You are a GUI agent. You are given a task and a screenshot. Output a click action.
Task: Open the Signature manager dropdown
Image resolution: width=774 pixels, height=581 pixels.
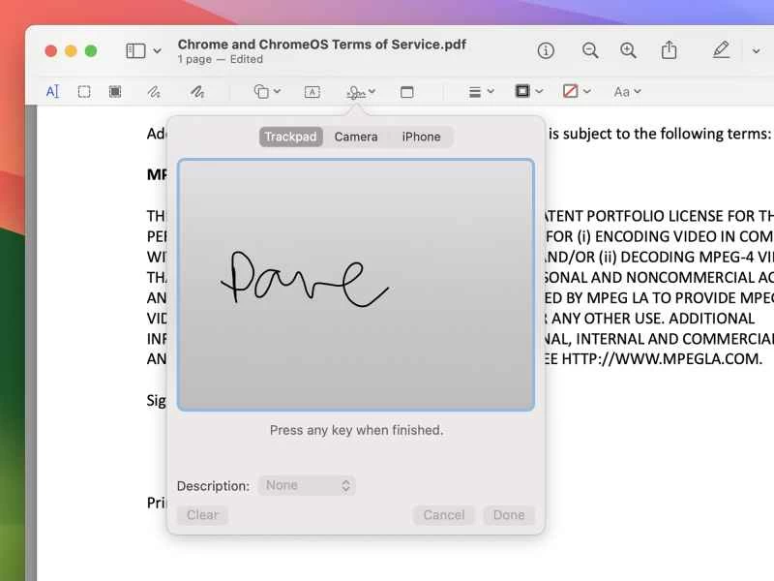click(359, 91)
